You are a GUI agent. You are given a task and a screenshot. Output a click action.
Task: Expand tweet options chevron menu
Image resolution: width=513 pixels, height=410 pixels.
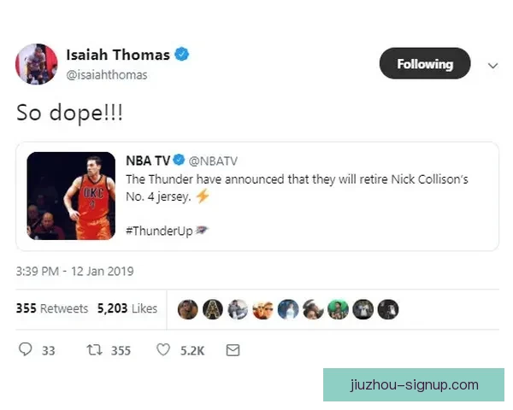click(492, 66)
